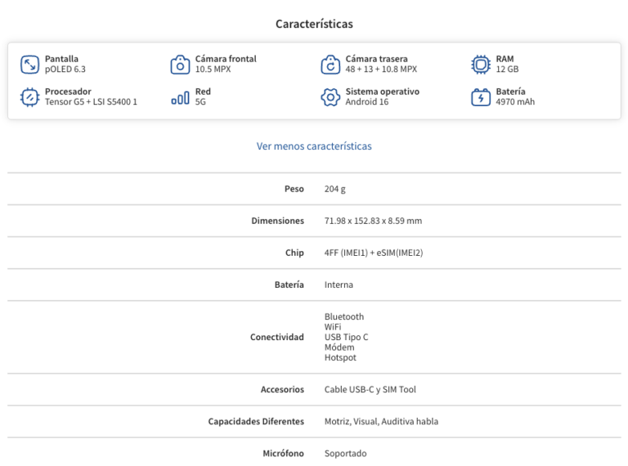Click the 4970 mAh battery capacity

coord(515,102)
